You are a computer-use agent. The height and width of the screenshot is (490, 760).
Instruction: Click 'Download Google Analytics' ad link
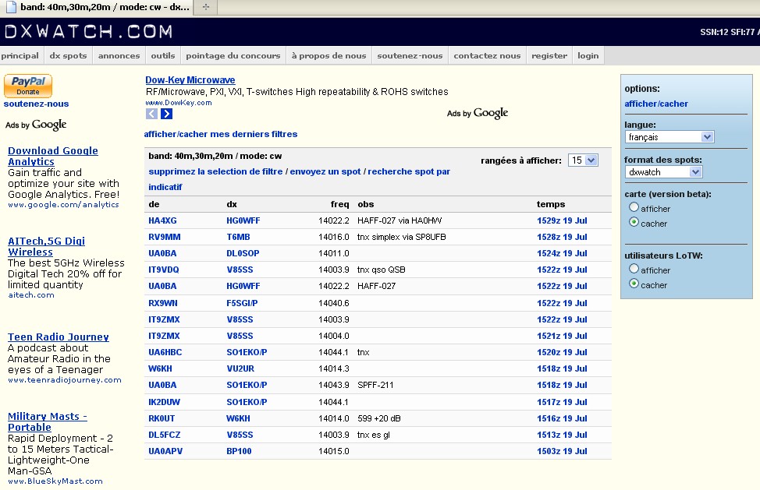53,156
